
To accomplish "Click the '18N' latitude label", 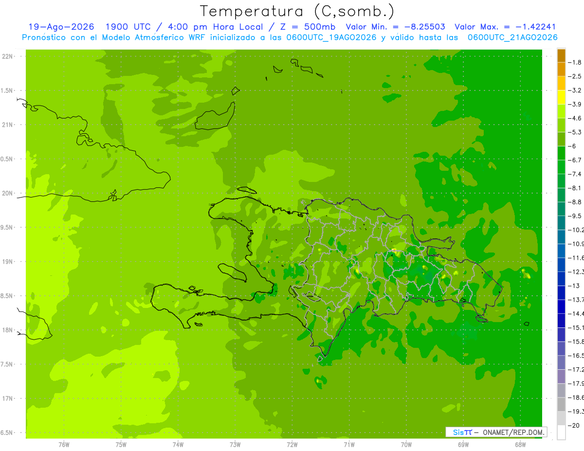I will (x=7, y=330).
